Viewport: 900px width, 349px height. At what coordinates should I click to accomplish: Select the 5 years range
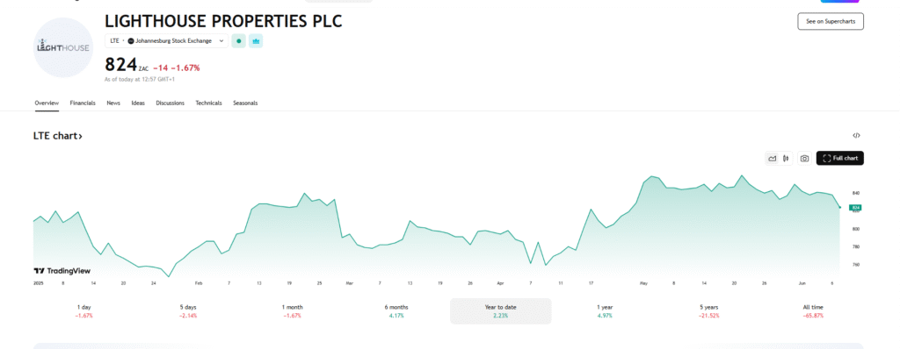tap(709, 311)
